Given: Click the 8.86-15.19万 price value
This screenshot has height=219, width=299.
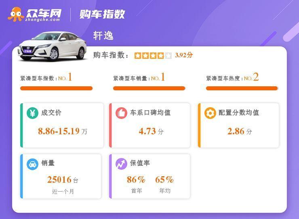Looking at the screenshot, I should (63, 131).
